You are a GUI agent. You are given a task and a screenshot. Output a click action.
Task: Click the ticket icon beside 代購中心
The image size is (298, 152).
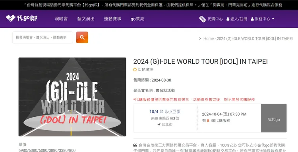tap(202, 19)
